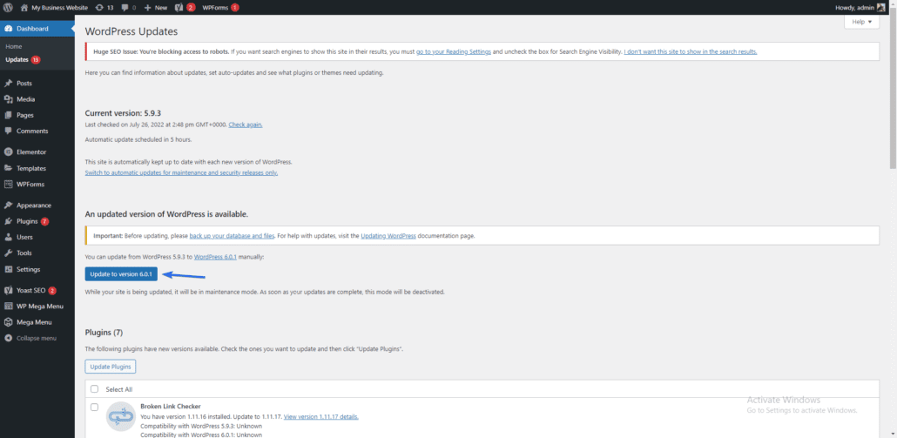The width and height of the screenshot is (897, 438).
Task: Click the Yoast SEO icon in the sidebar
Action: (x=8, y=291)
